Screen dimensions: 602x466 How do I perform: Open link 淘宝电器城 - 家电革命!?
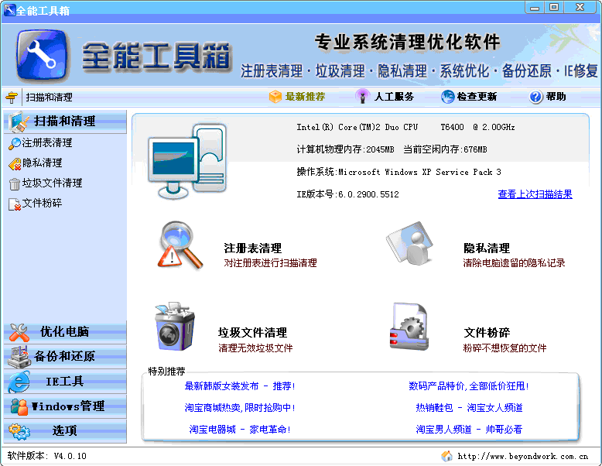pyautogui.click(x=240, y=429)
